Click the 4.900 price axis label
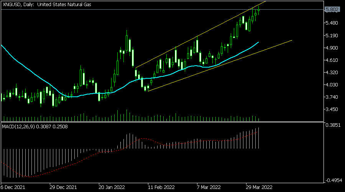 pos(332,48)
